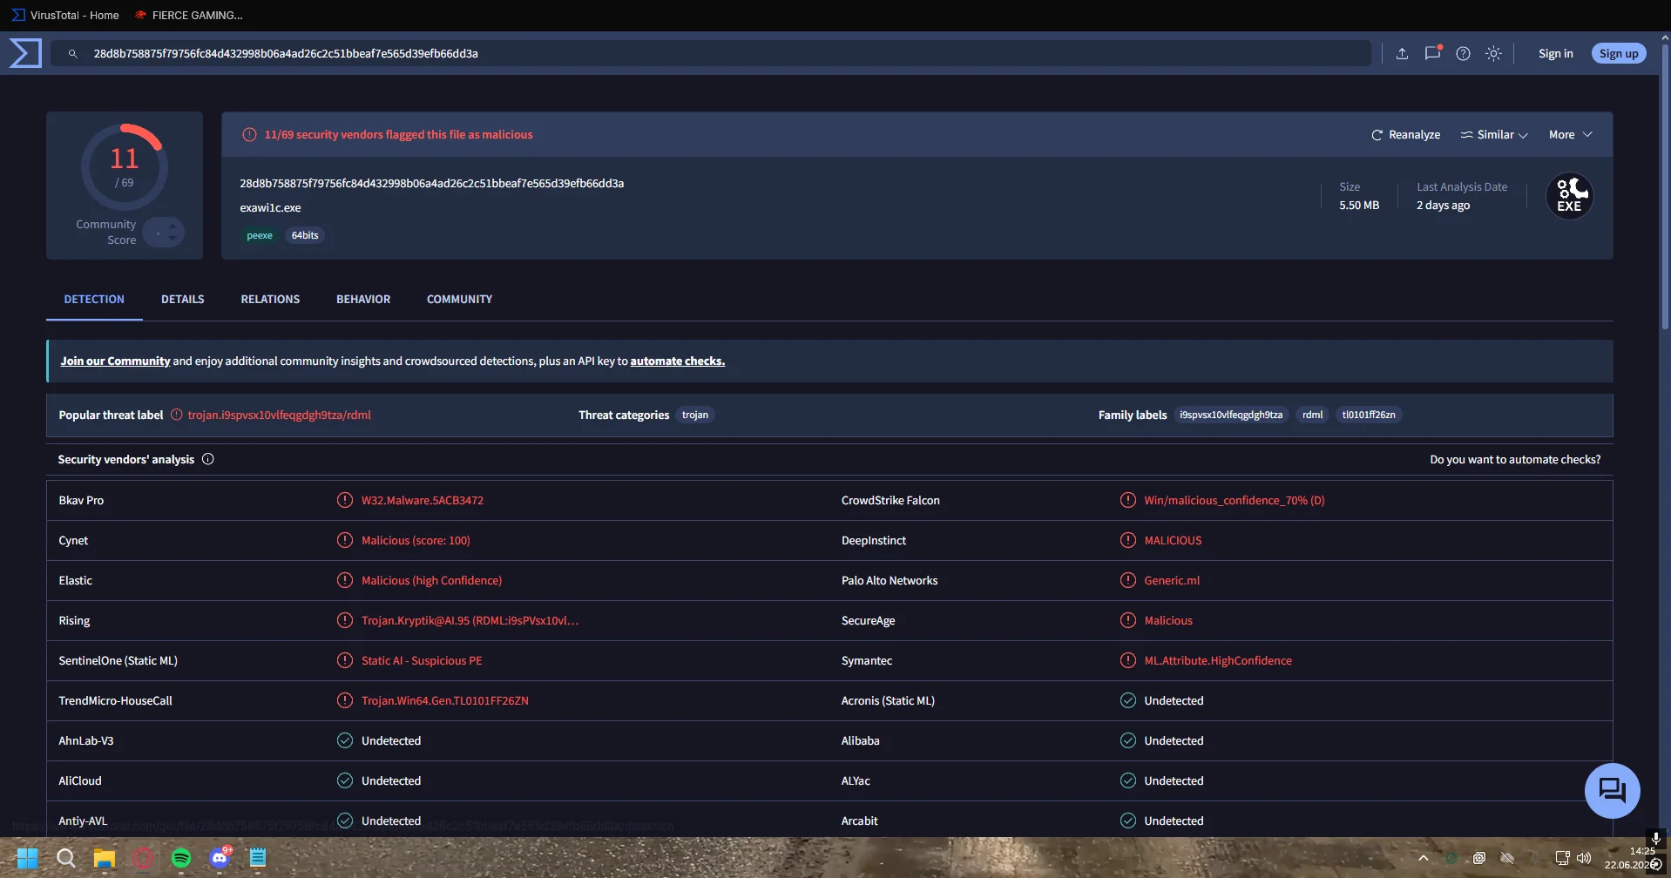This screenshot has width=1671, height=878.
Task: Click the popular threat label trojan.i9spvsx10vlfeqgdgh9tza/rdml
Action: coord(280,415)
